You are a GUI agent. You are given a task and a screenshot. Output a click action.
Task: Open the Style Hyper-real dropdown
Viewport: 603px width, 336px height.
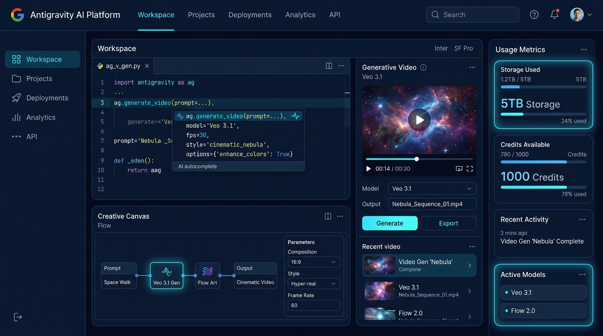click(x=314, y=283)
